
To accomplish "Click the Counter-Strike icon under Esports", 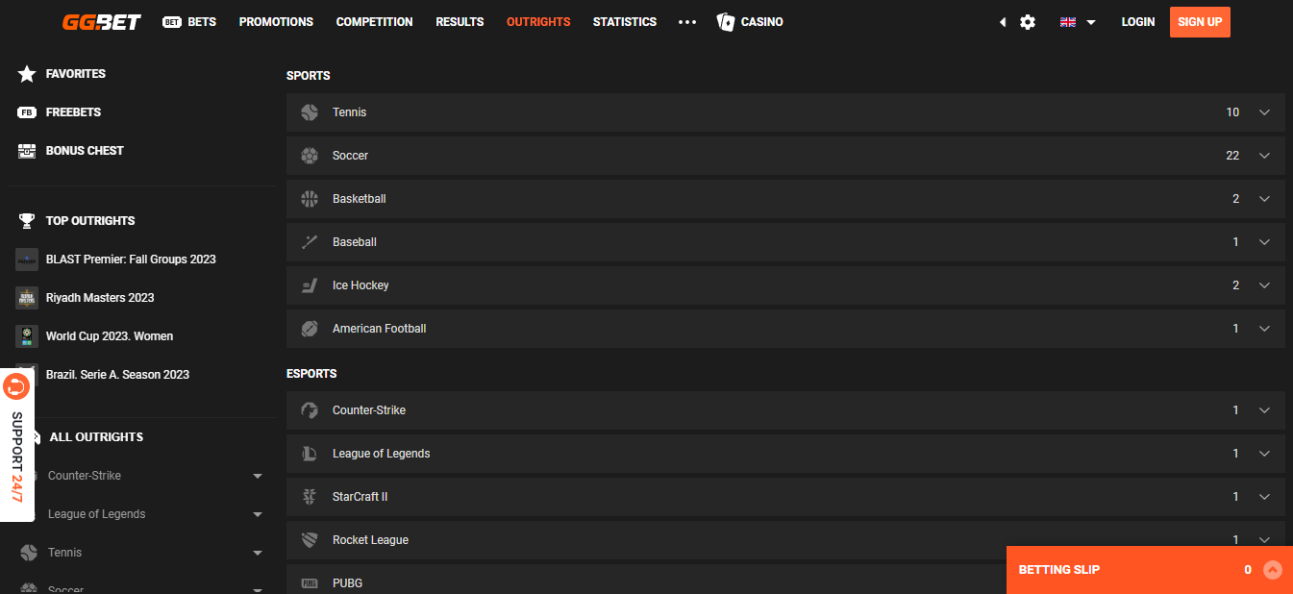I will point(310,410).
